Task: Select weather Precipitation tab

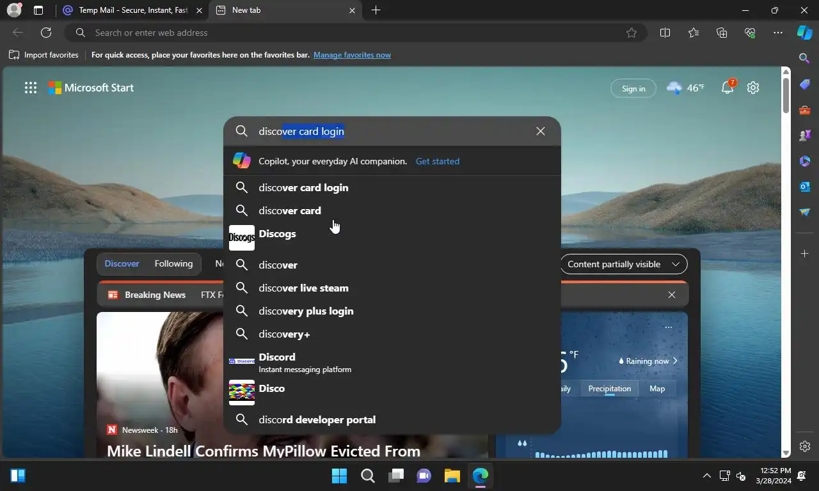Action: point(609,389)
